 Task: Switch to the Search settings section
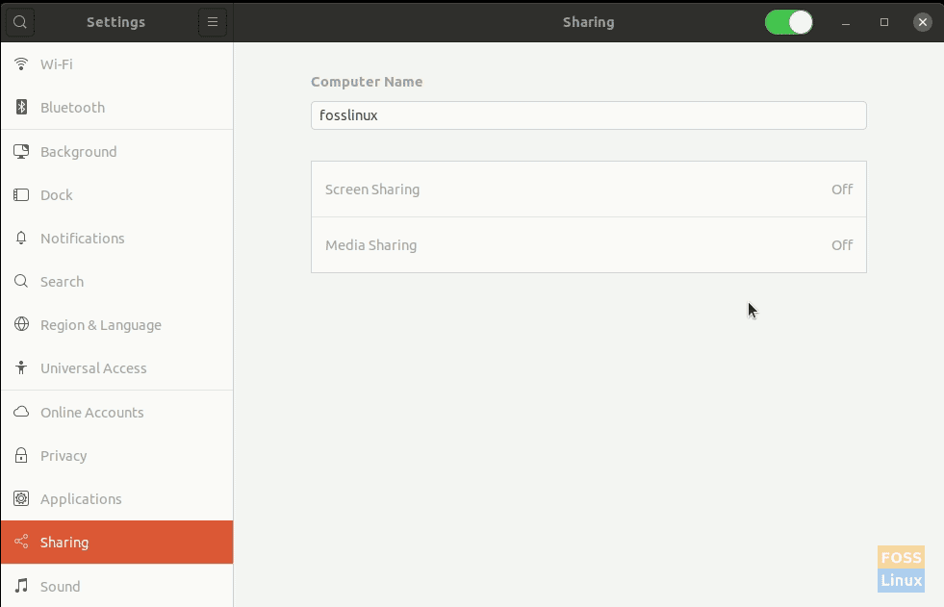pos(62,281)
